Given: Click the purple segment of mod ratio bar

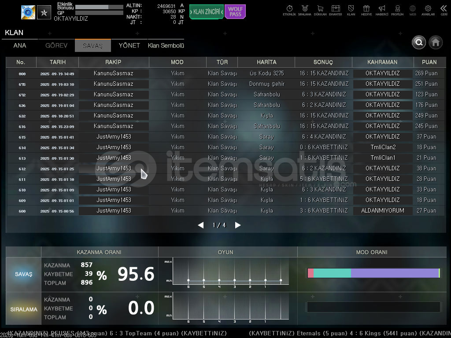Looking at the screenshot, I should 394,273.
